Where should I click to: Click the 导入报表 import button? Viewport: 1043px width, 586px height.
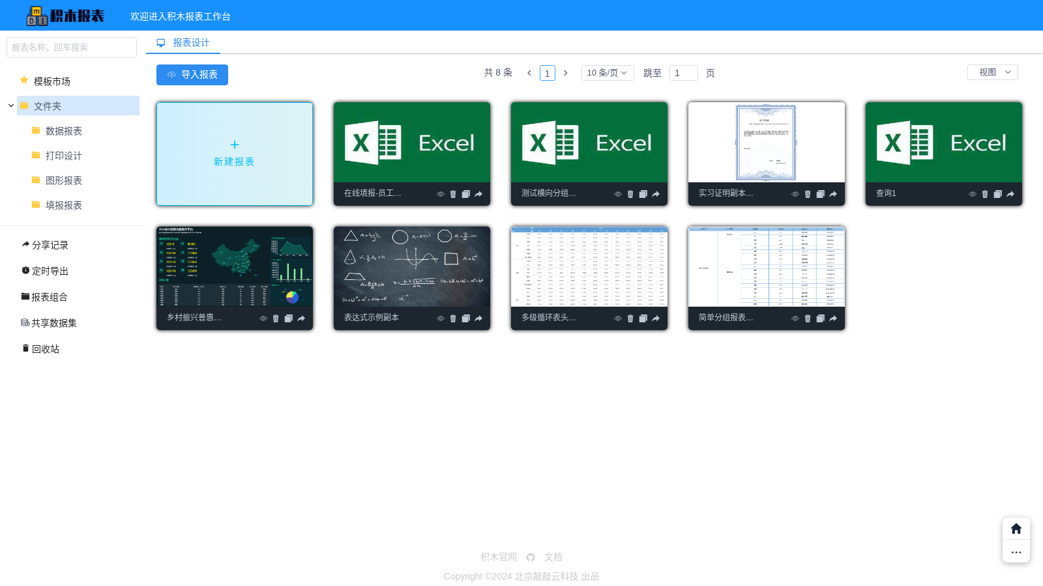[x=192, y=75]
